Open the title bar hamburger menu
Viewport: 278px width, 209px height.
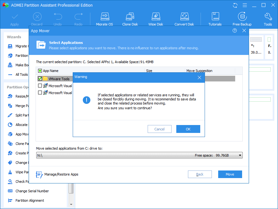pyautogui.click(x=244, y=5)
